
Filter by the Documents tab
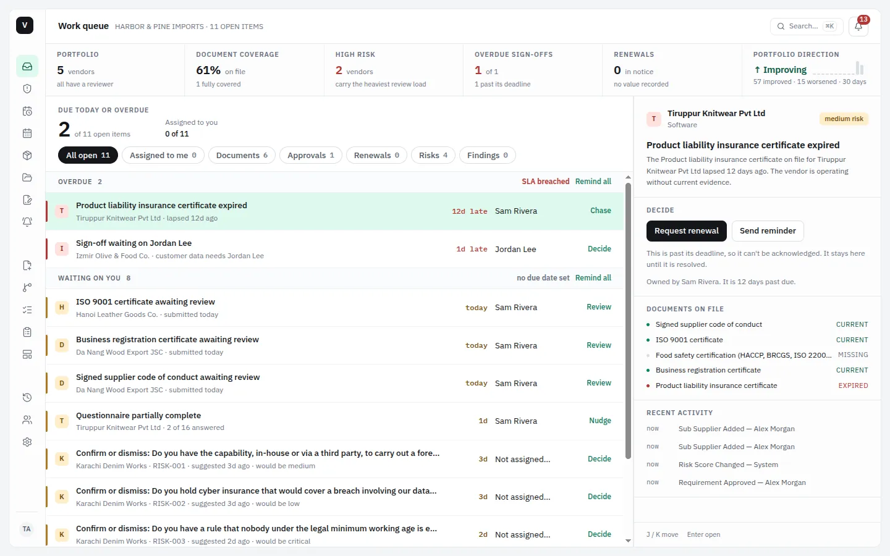click(242, 155)
